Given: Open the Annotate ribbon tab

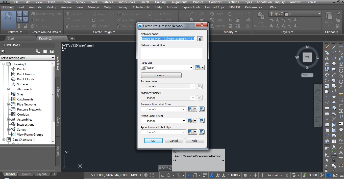Looking at the screenshot, I should pos(35,7).
